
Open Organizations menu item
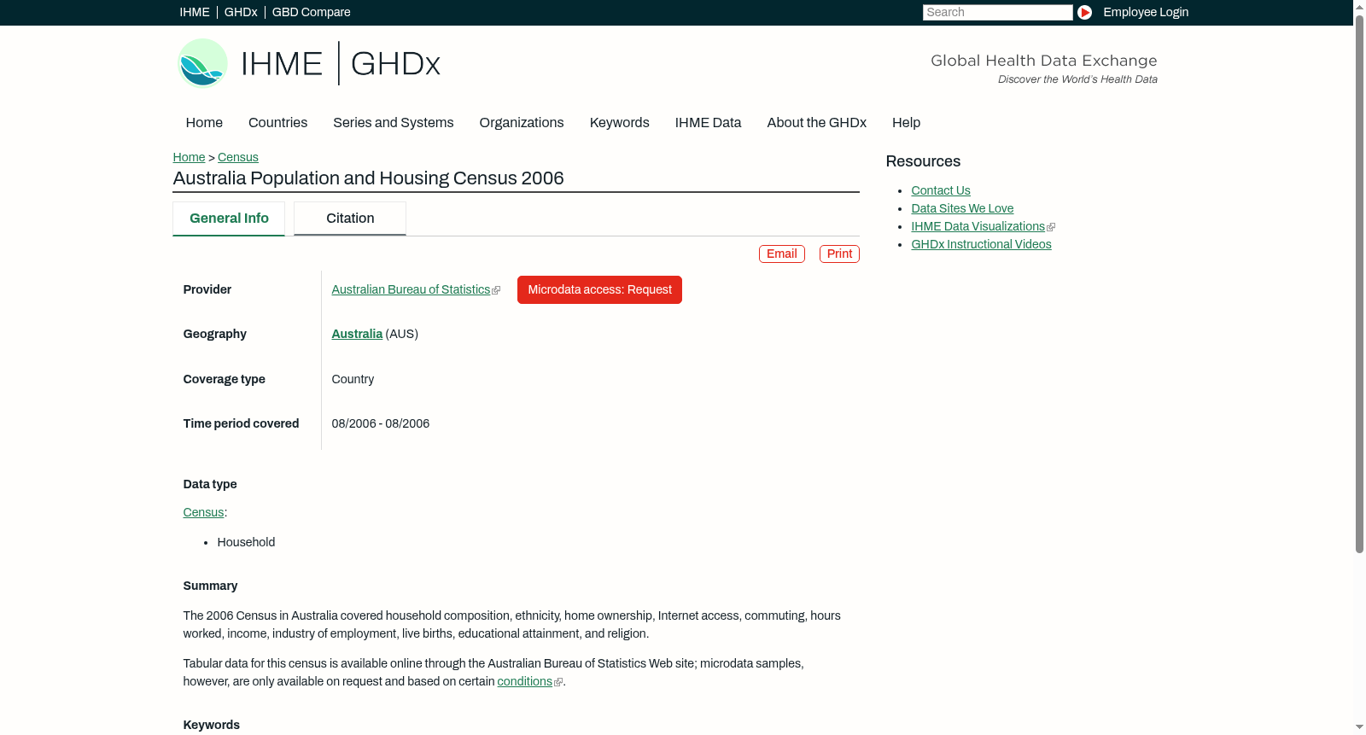(522, 123)
